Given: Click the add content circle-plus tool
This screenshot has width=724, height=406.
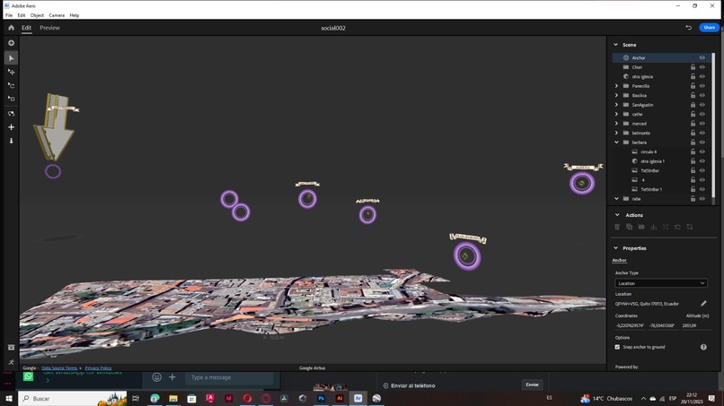Looking at the screenshot, I should pyautogui.click(x=11, y=43).
